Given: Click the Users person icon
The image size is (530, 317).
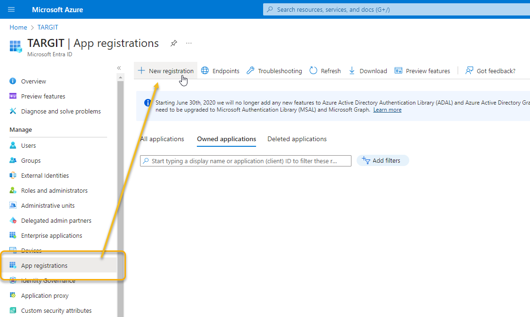Looking at the screenshot, I should (13, 145).
